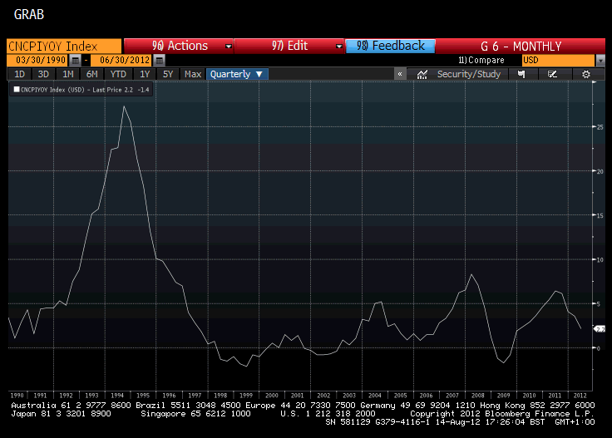The width and height of the screenshot is (612, 438).
Task: Click the 2008 x-axis year label
Action: click(x=478, y=395)
